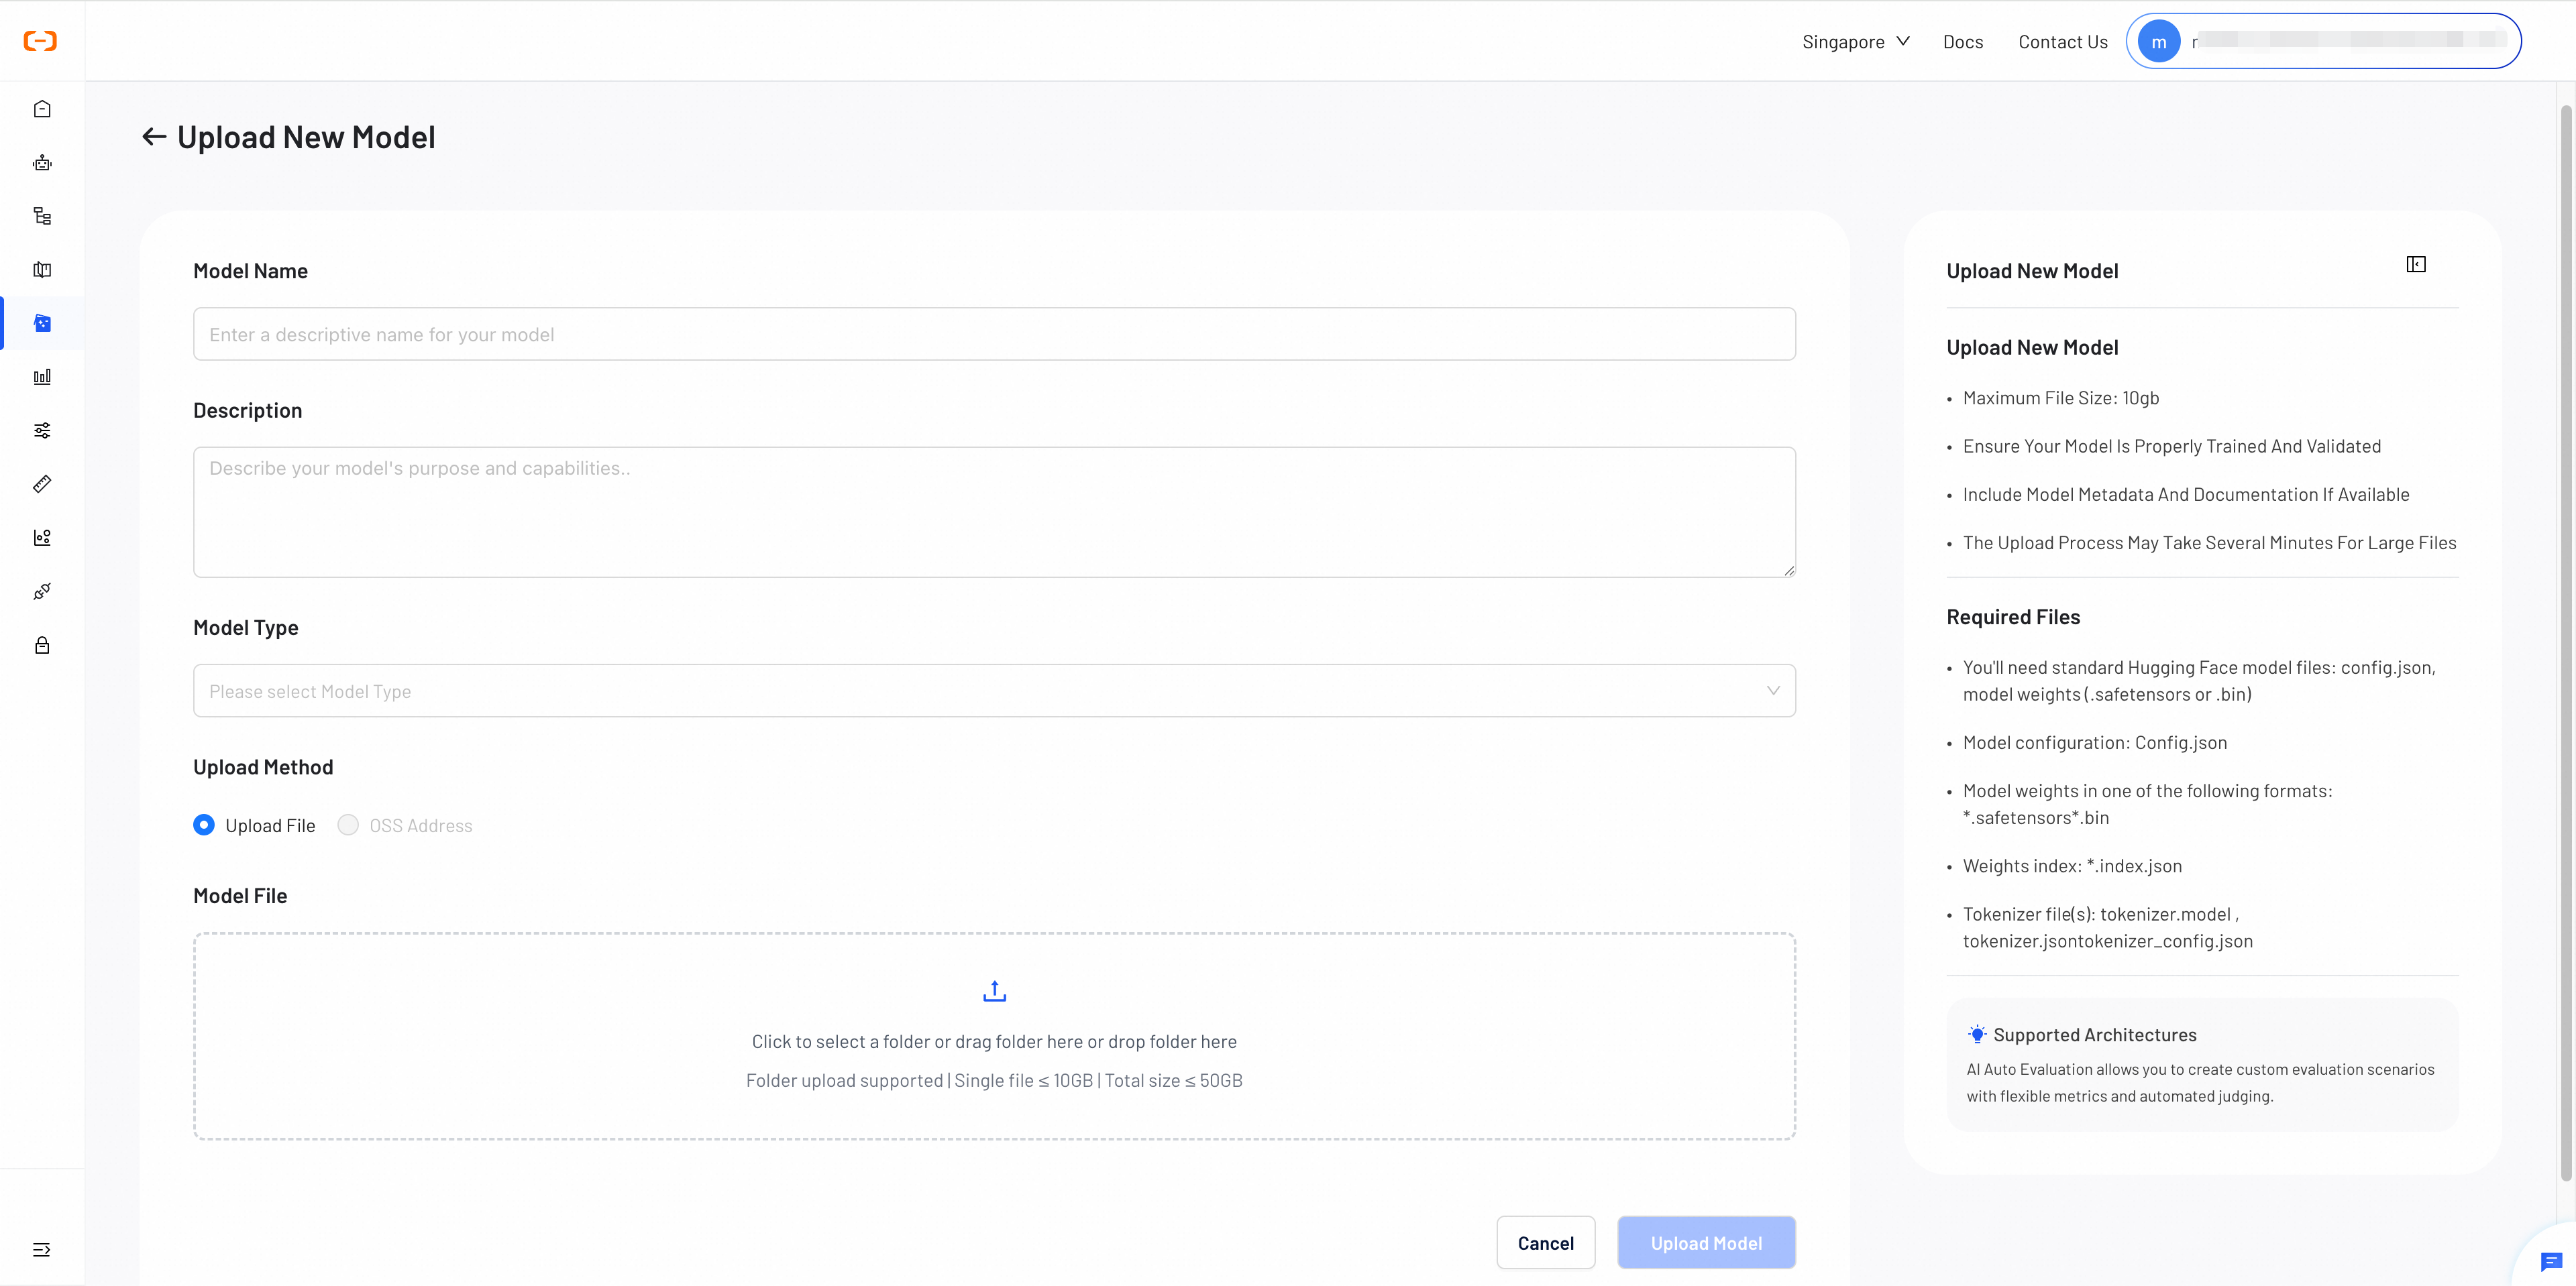
Task: Open the padlock icon in the sidebar
Action: 42,646
